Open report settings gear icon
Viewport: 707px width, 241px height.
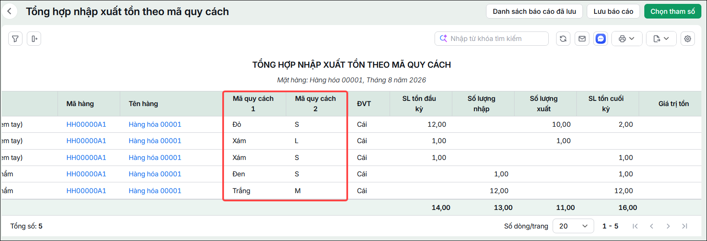point(688,39)
